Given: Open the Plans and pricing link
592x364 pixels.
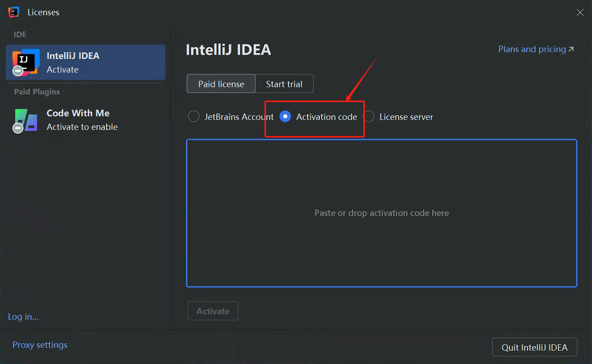Looking at the screenshot, I should (531, 49).
